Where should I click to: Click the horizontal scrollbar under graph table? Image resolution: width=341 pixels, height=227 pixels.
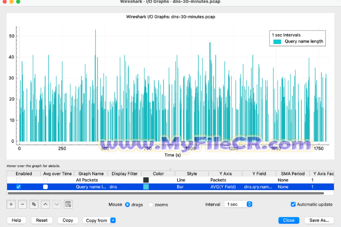166,193
